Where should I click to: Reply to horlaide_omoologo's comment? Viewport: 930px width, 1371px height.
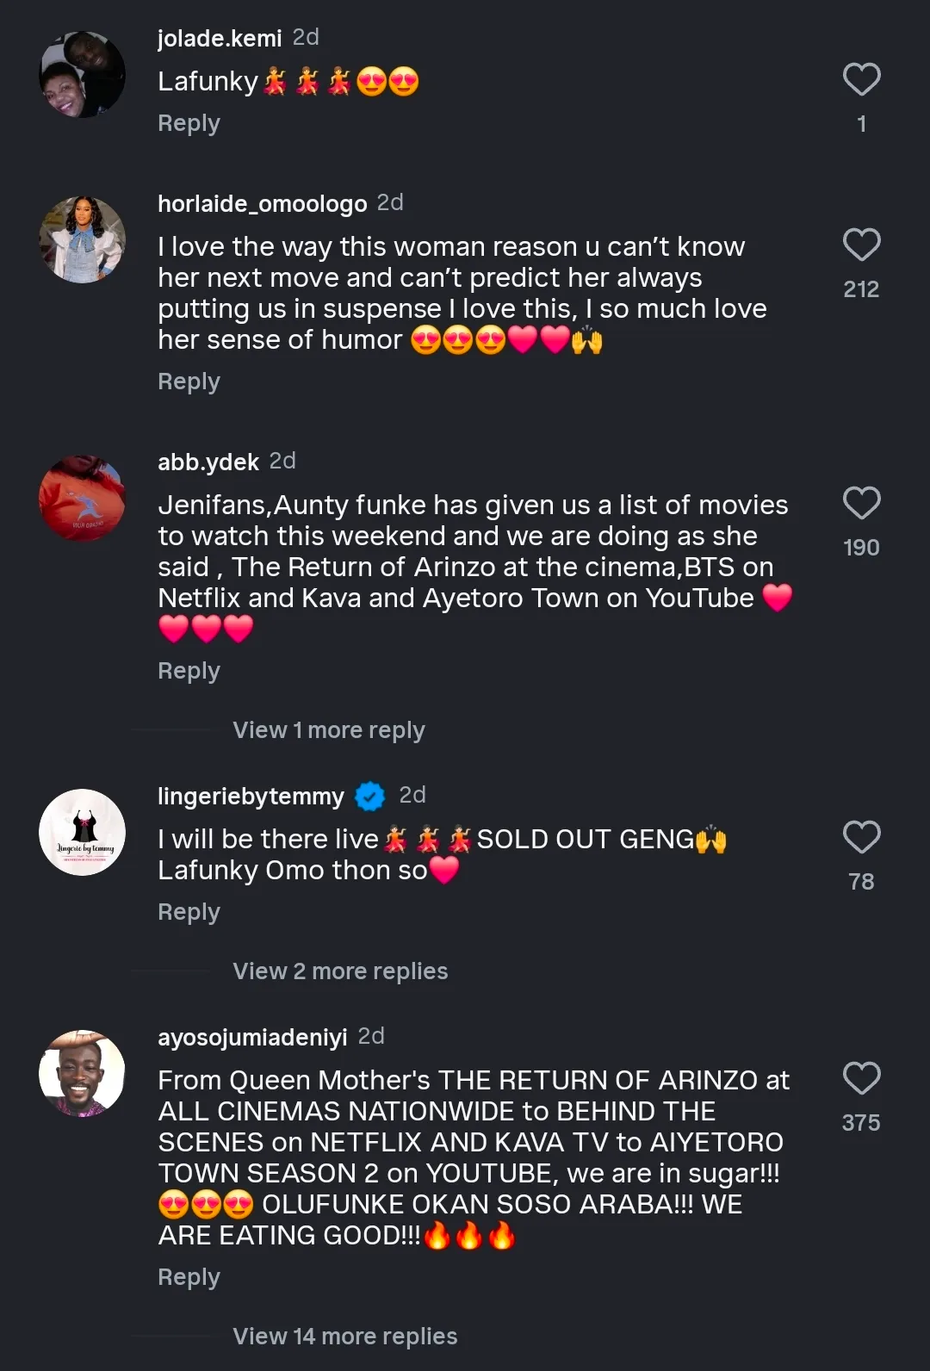189,382
